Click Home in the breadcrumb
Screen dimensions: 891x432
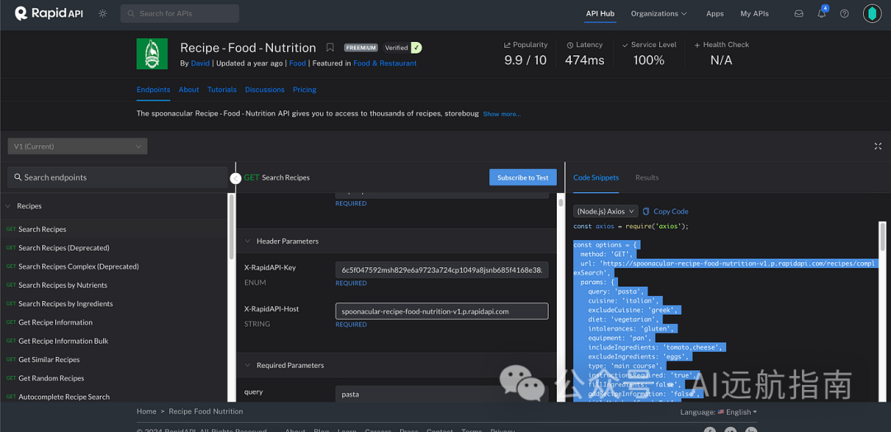click(x=146, y=411)
